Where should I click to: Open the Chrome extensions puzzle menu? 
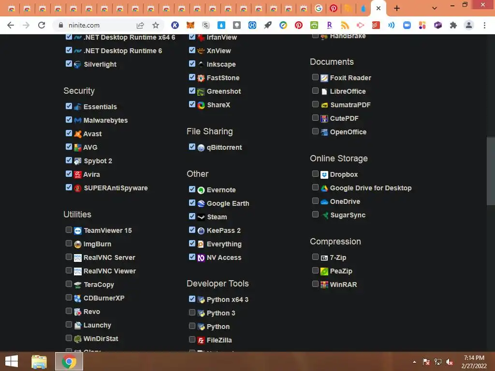tap(453, 25)
